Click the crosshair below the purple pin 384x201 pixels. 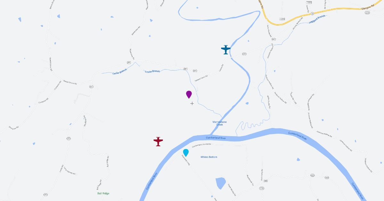point(192,103)
